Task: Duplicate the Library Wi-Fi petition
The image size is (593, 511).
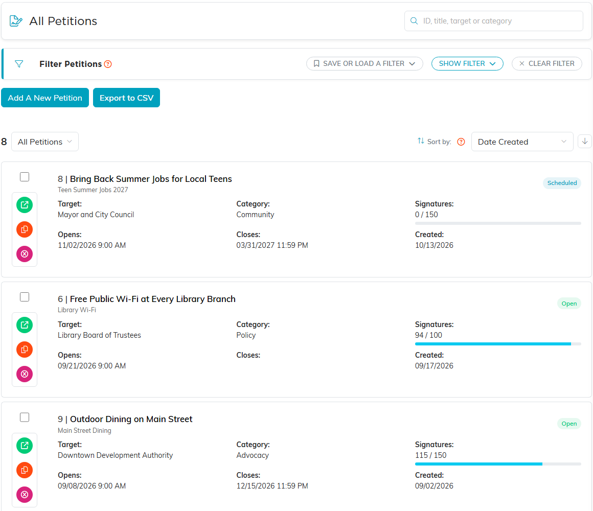Action: (25, 350)
